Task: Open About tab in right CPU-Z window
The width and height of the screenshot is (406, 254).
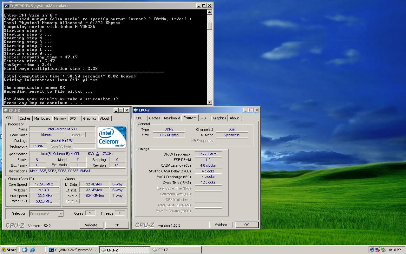Action: coord(234,118)
